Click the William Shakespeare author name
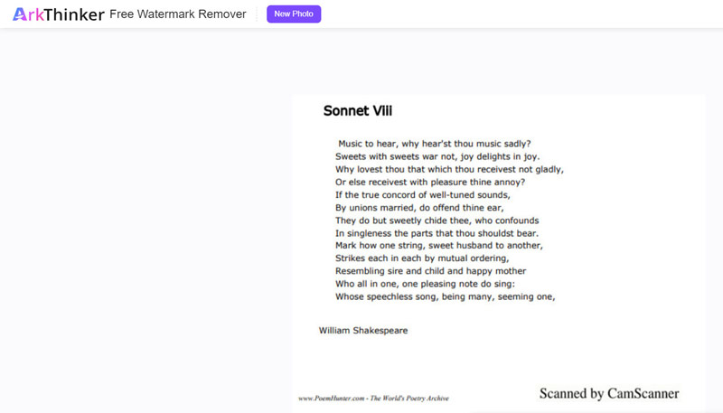Screen dimensions: 723x413 tap(363, 331)
